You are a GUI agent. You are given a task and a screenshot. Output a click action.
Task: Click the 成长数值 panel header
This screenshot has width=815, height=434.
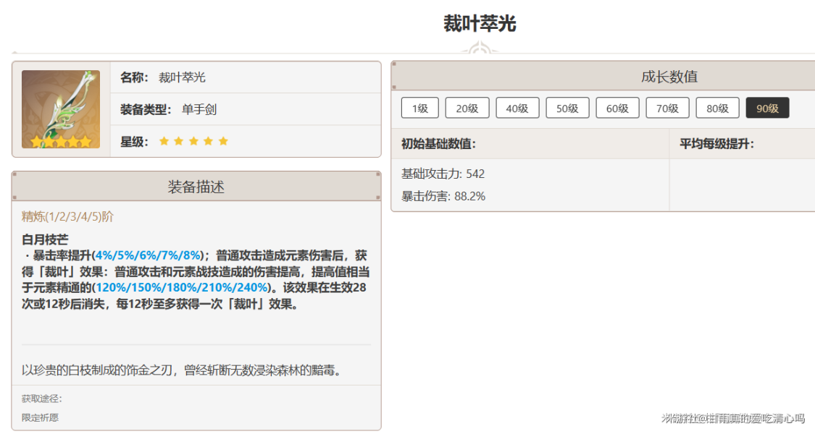669,77
